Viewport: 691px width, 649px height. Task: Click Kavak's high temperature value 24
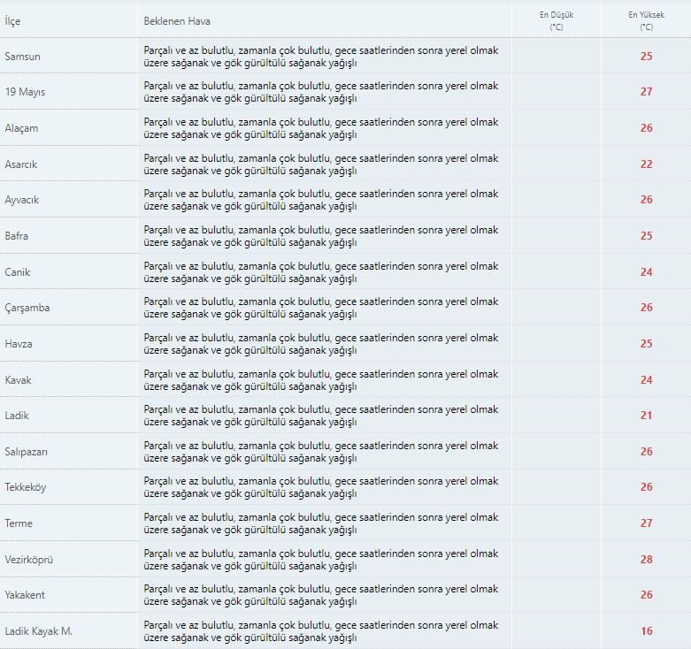click(646, 380)
